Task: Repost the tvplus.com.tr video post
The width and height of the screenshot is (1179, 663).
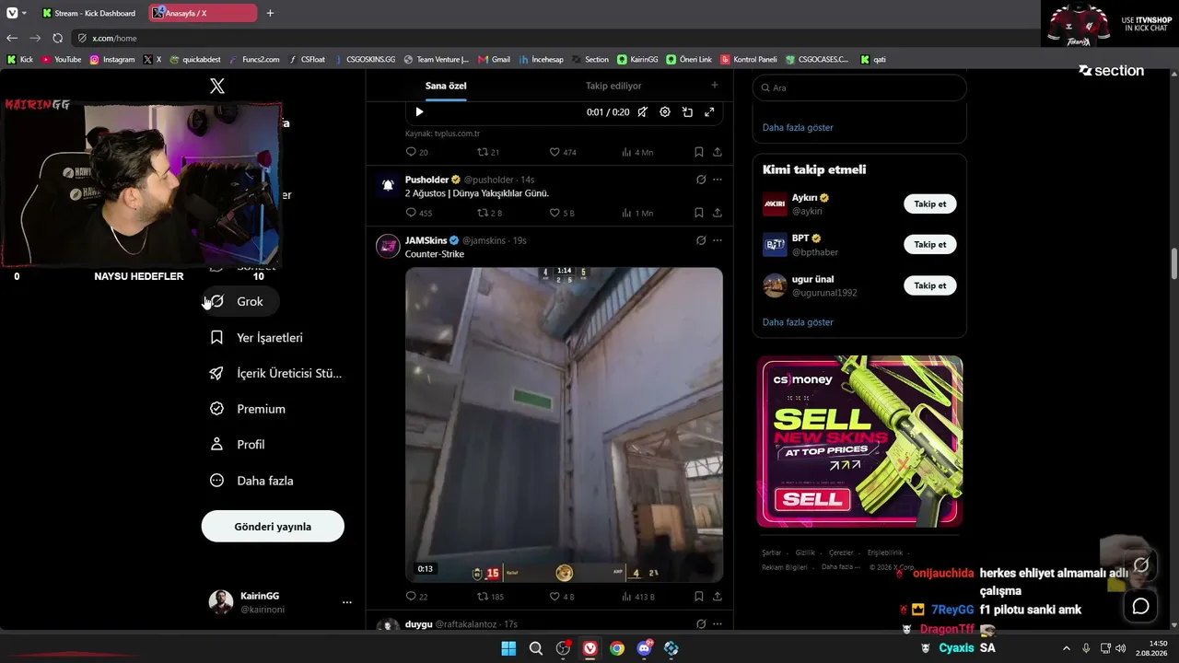Action: coord(482,152)
